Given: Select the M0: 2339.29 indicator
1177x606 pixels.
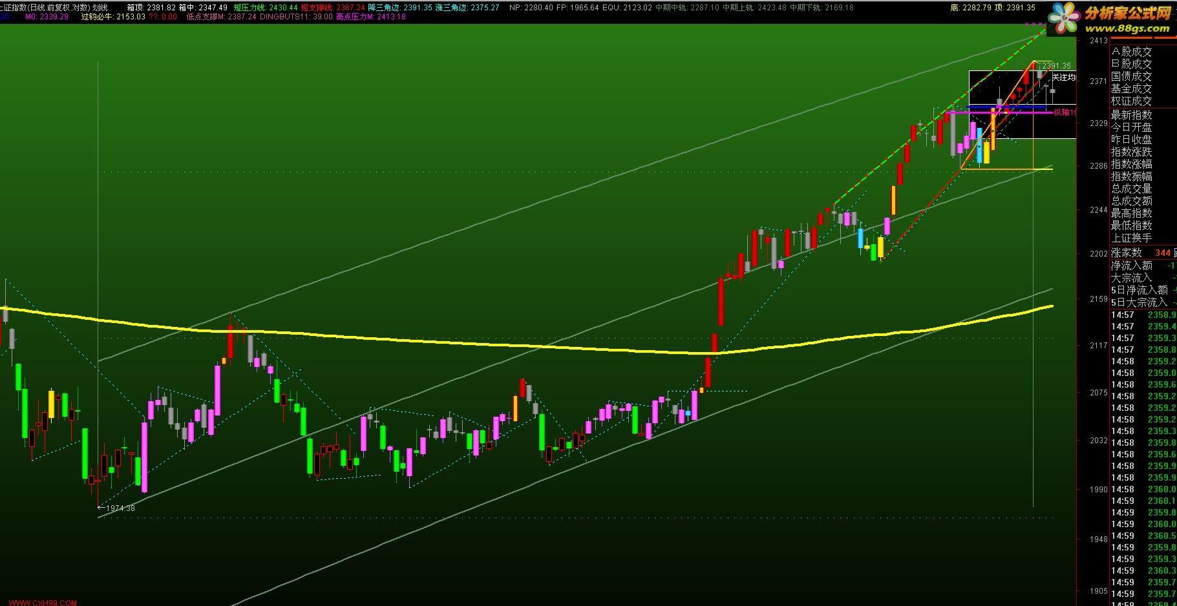Looking at the screenshot, I should [47, 17].
